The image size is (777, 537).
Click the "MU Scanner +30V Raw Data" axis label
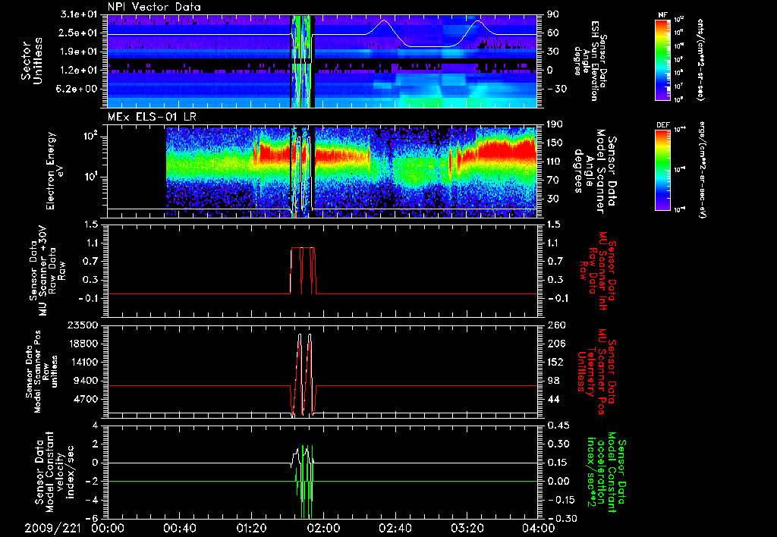pyautogui.click(x=48, y=271)
